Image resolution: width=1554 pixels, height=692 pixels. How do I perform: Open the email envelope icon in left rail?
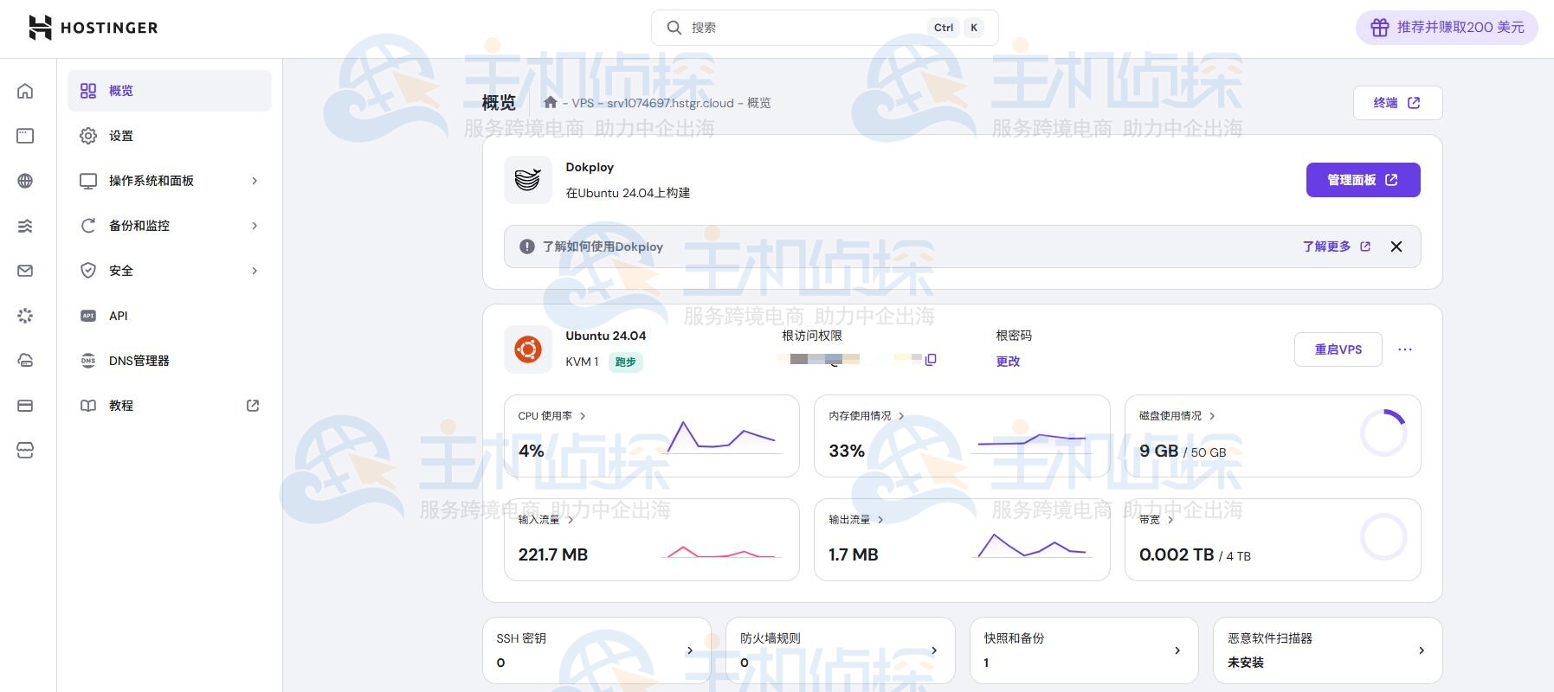(x=25, y=271)
